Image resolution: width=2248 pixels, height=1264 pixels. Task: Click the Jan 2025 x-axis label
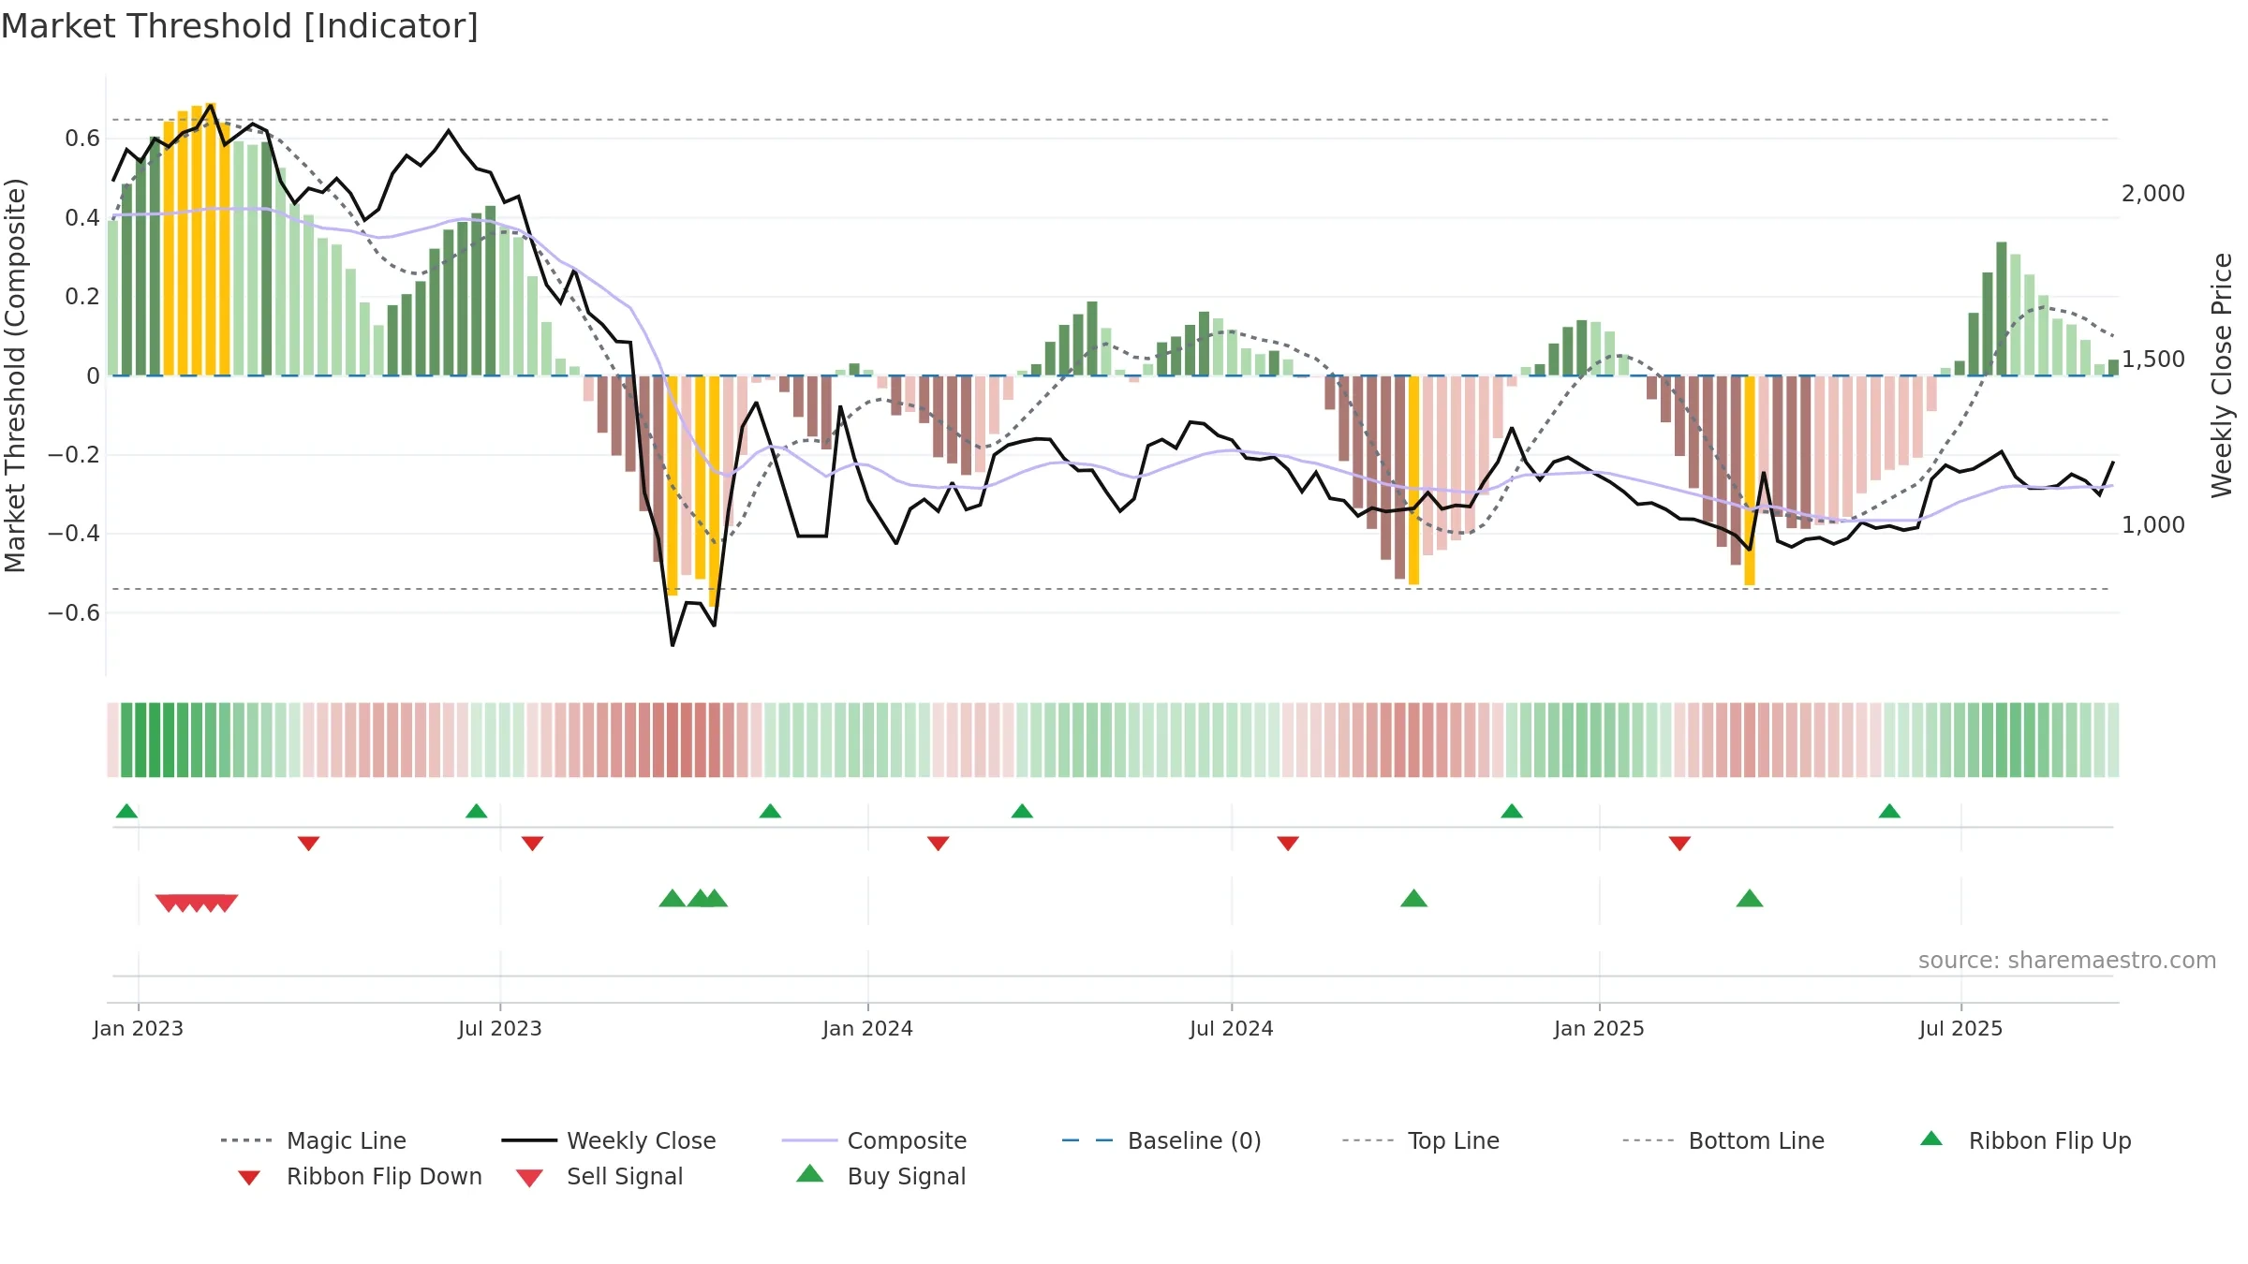click(x=1600, y=1028)
